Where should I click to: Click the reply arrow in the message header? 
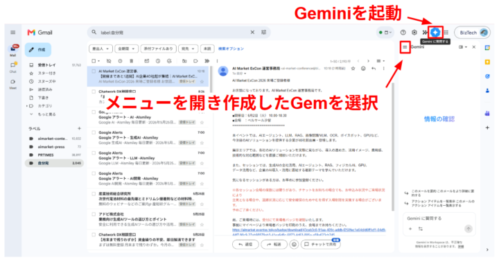tap(374, 69)
